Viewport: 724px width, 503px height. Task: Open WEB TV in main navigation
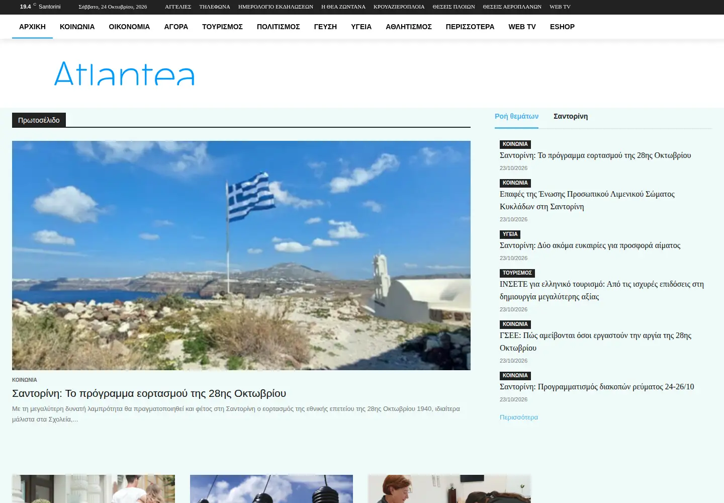[522, 27]
